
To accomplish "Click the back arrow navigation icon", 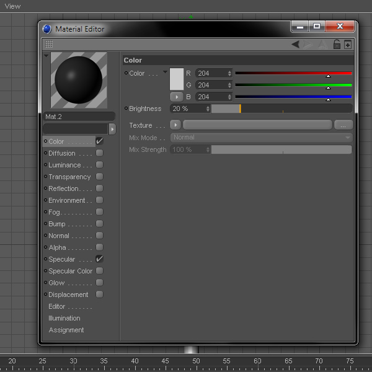I will (295, 44).
